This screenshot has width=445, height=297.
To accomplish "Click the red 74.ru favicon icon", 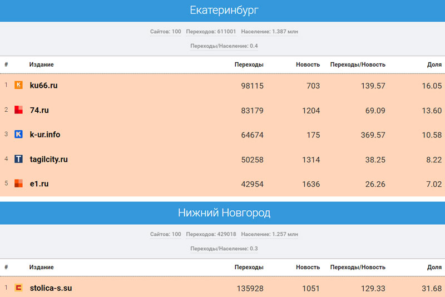I will pos(18,110).
